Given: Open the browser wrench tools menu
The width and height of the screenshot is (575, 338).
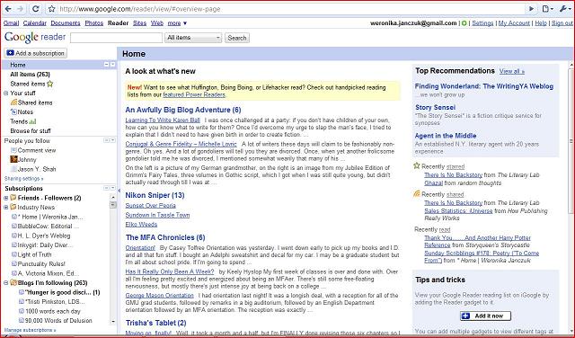Looking at the screenshot, I should tap(564, 9).
